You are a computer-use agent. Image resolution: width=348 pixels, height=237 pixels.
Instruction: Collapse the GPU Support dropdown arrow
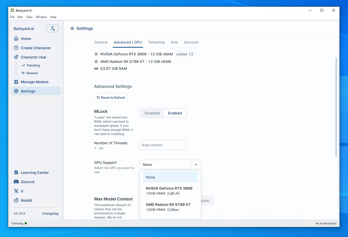[196, 165]
